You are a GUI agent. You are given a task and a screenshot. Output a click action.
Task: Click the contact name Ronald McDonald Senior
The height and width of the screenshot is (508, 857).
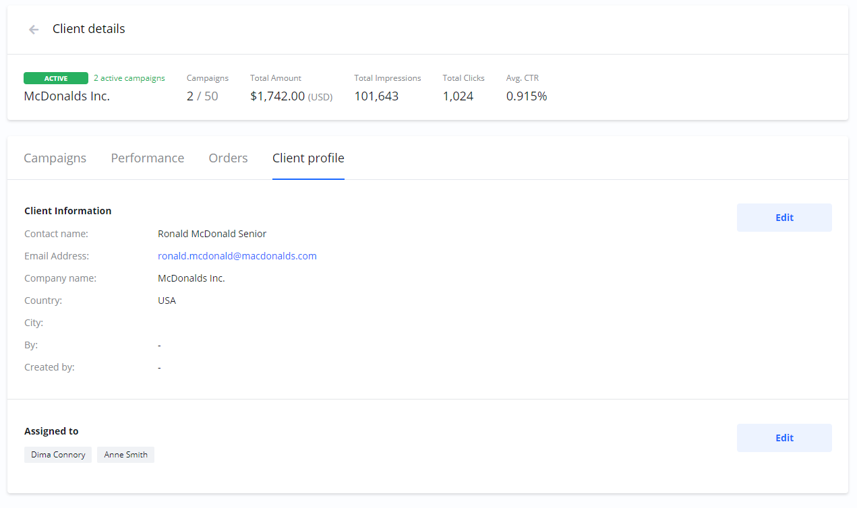pyautogui.click(x=212, y=234)
